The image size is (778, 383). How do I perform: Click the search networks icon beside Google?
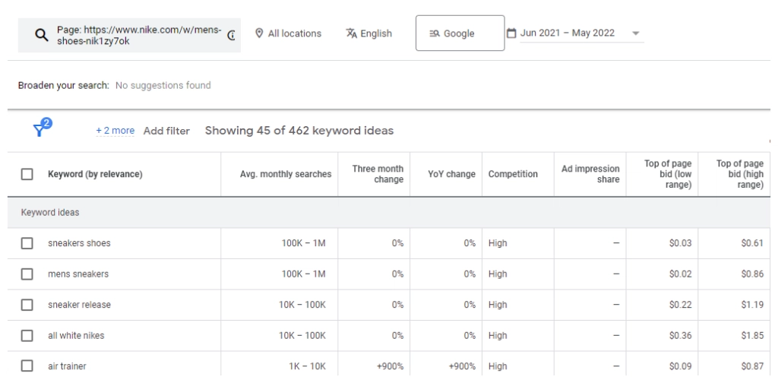click(x=435, y=33)
